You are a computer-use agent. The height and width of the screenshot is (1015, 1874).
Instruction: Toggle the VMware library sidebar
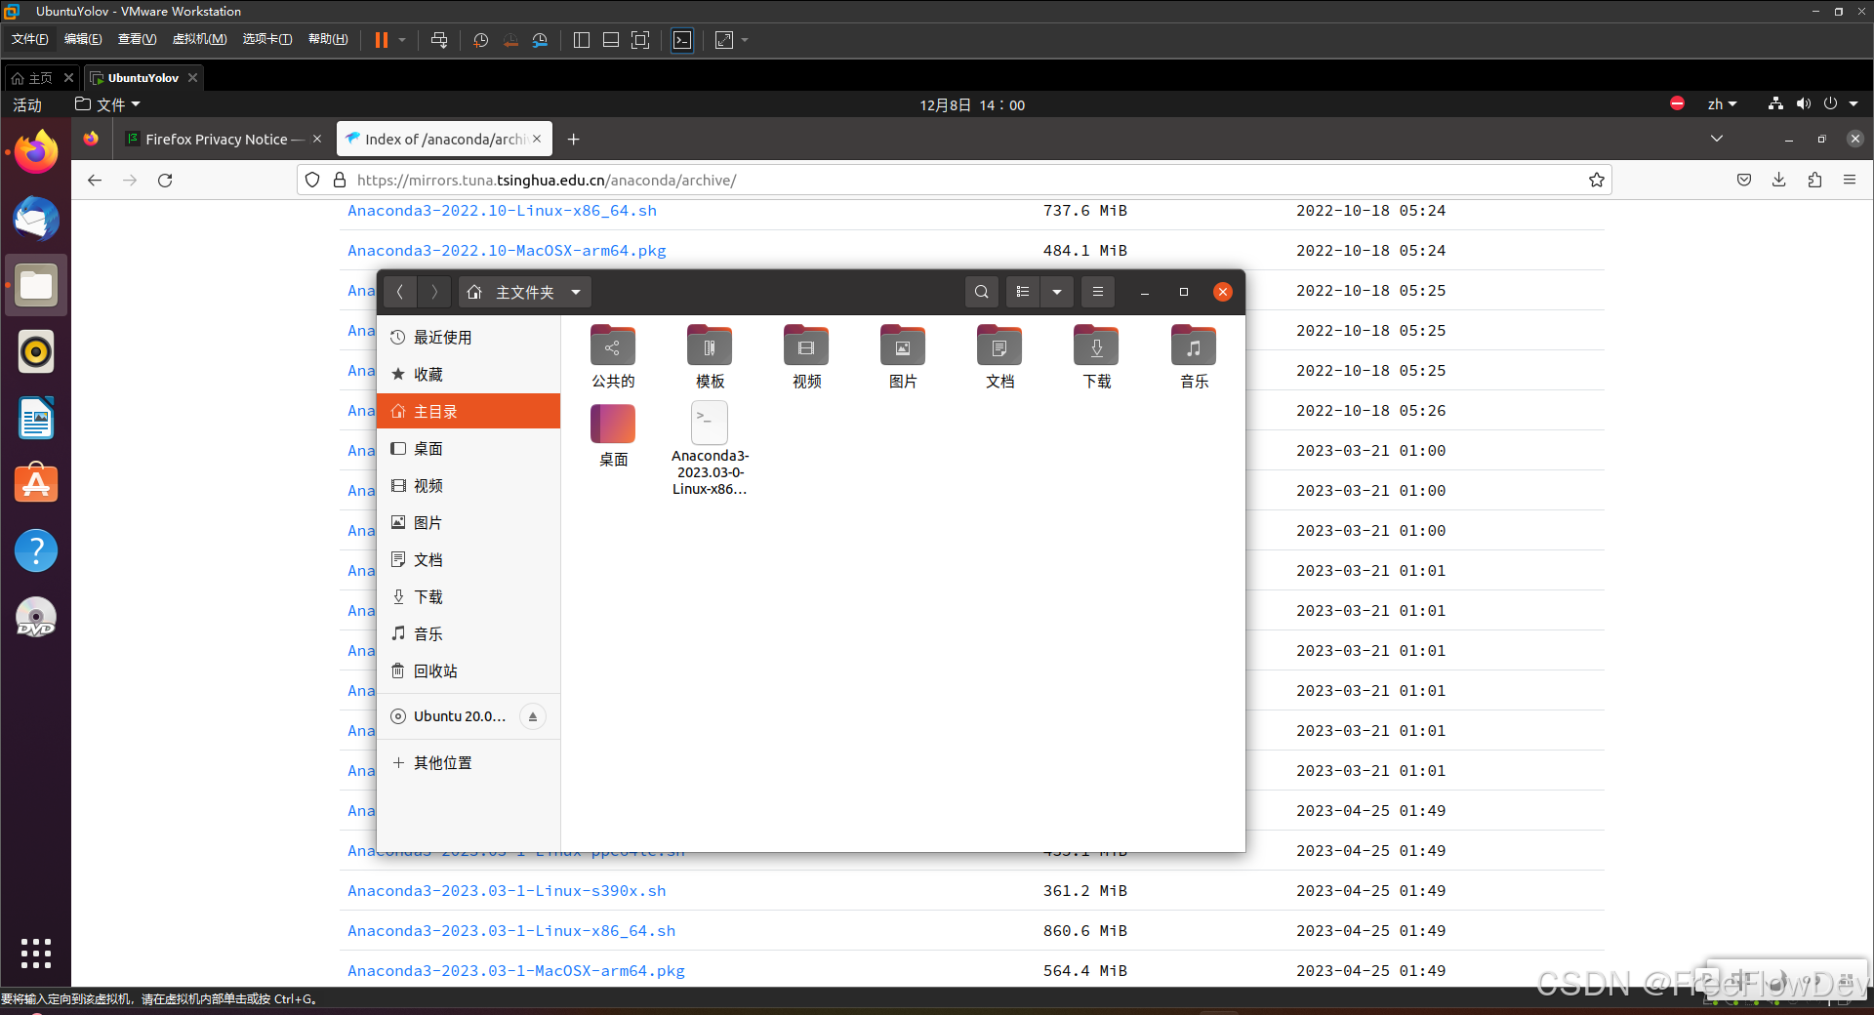[x=581, y=40]
